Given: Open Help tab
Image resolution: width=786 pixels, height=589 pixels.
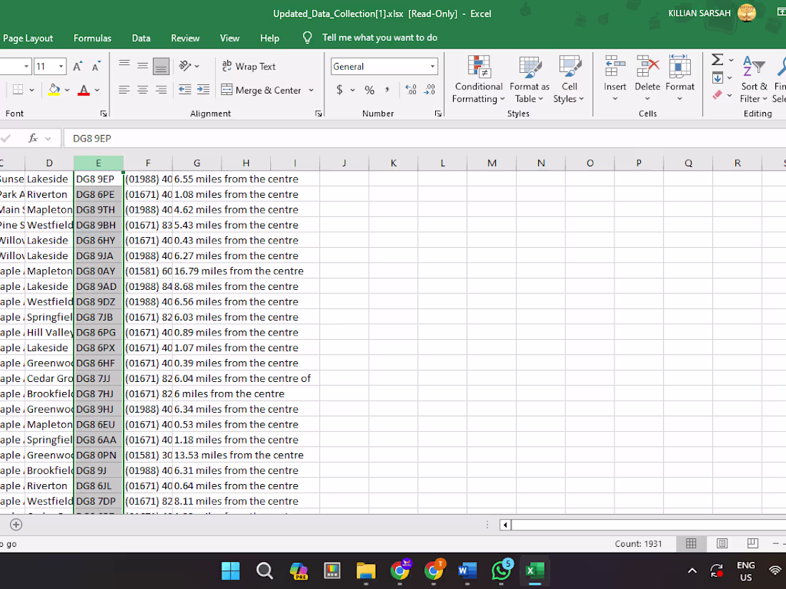Looking at the screenshot, I should (x=269, y=38).
